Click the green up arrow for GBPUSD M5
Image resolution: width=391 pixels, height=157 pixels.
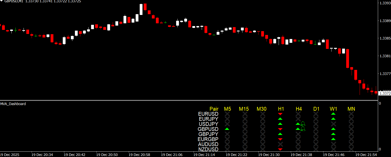tap(227, 129)
